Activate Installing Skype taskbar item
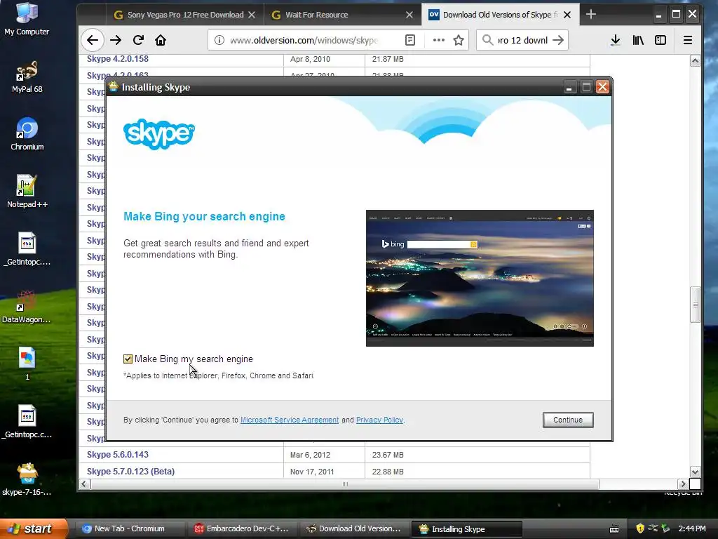718x539 pixels. point(467,528)
